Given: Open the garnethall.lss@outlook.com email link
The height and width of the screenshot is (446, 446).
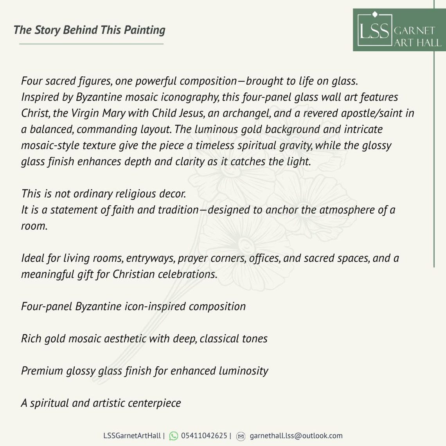Looking at the screenshot, I should tap(296, 436).
